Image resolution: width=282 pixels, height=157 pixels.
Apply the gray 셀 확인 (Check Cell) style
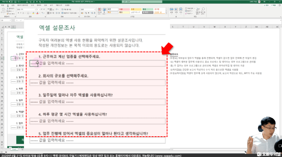[x=147, y=13]
